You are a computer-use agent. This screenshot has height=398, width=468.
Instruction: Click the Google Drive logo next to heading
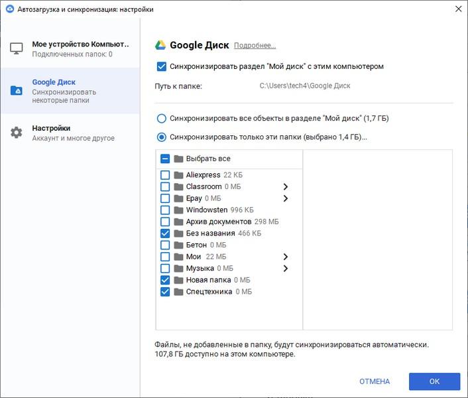(160, 45)
